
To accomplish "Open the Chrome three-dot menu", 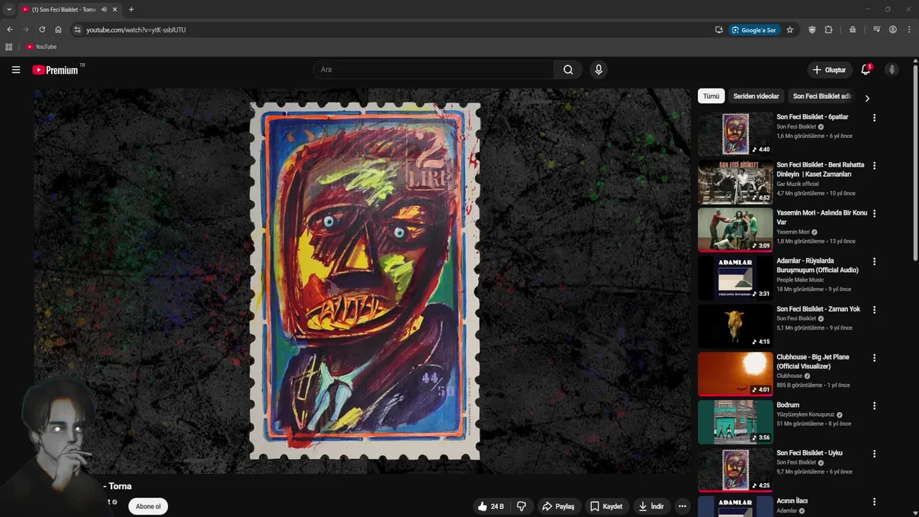I will point(910,29).
